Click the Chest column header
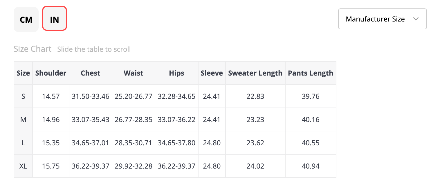Viewport: 440px width, 186px height. click(91, 73)
